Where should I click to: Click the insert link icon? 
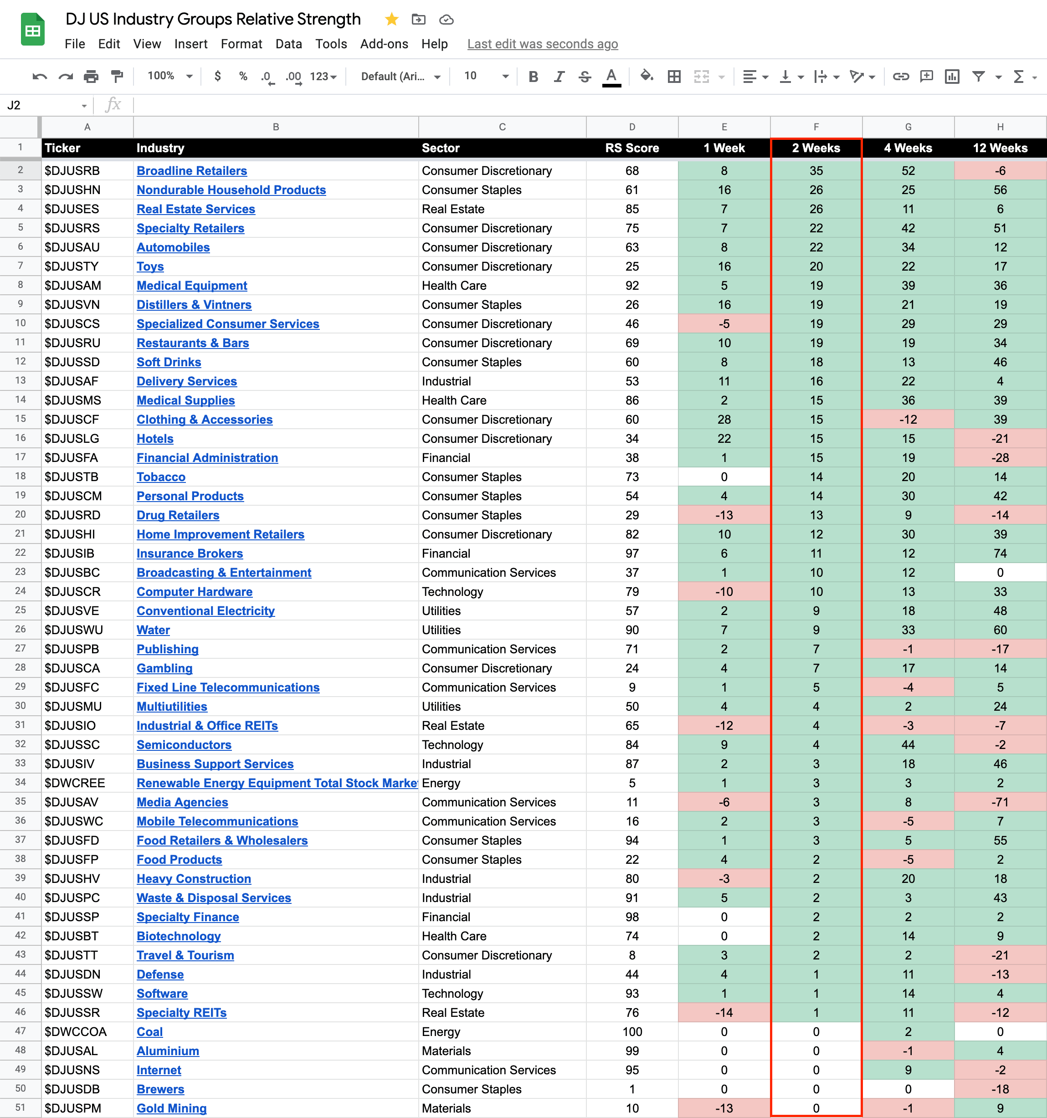click(901, 77)
